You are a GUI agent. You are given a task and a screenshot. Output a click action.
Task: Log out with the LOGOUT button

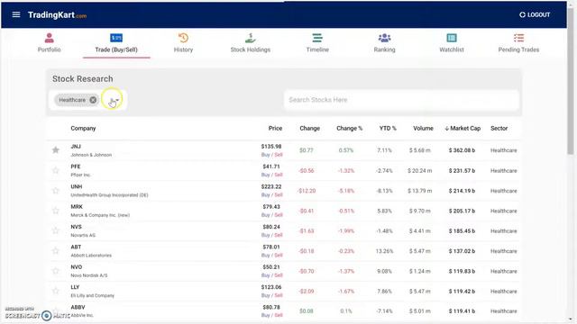[535, 14]
